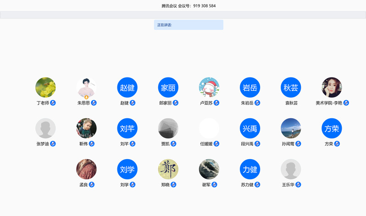This screenshot has width=366, height=216.
Task: Click the mic icon next to 朱思思
Action: click(94, 103)
